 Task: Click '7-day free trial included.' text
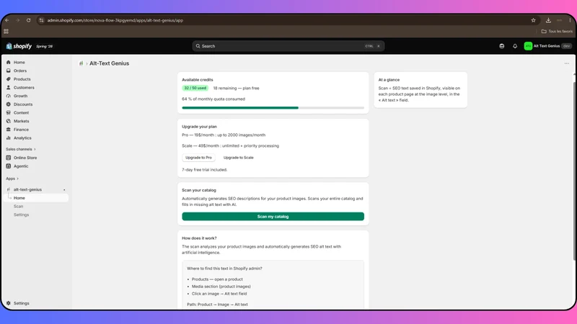click(205, 170)
